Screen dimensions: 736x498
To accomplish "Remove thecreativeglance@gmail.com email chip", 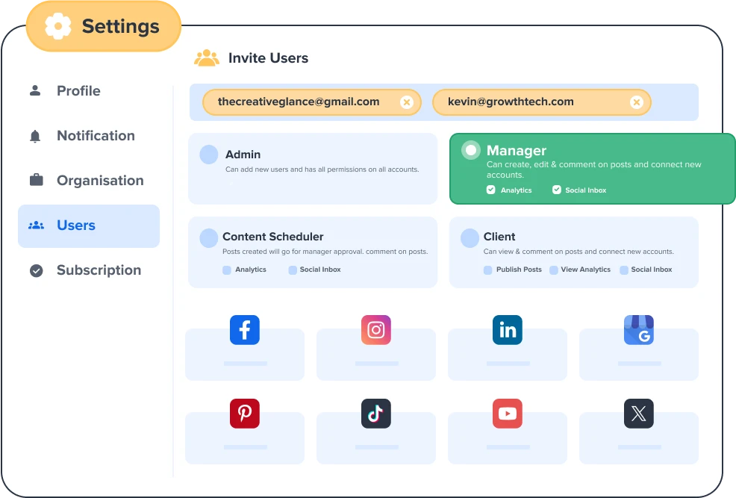I will pos(406,102).
